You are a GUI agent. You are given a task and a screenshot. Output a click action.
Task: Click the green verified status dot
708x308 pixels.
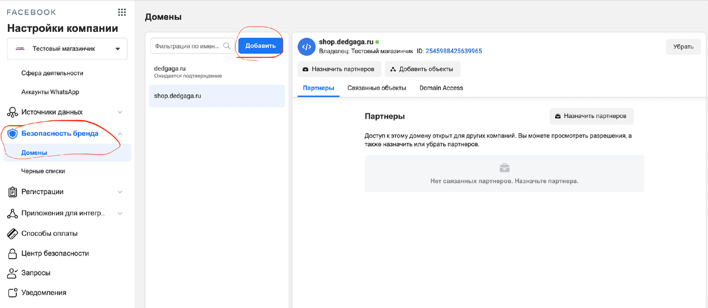coord(377,42)
